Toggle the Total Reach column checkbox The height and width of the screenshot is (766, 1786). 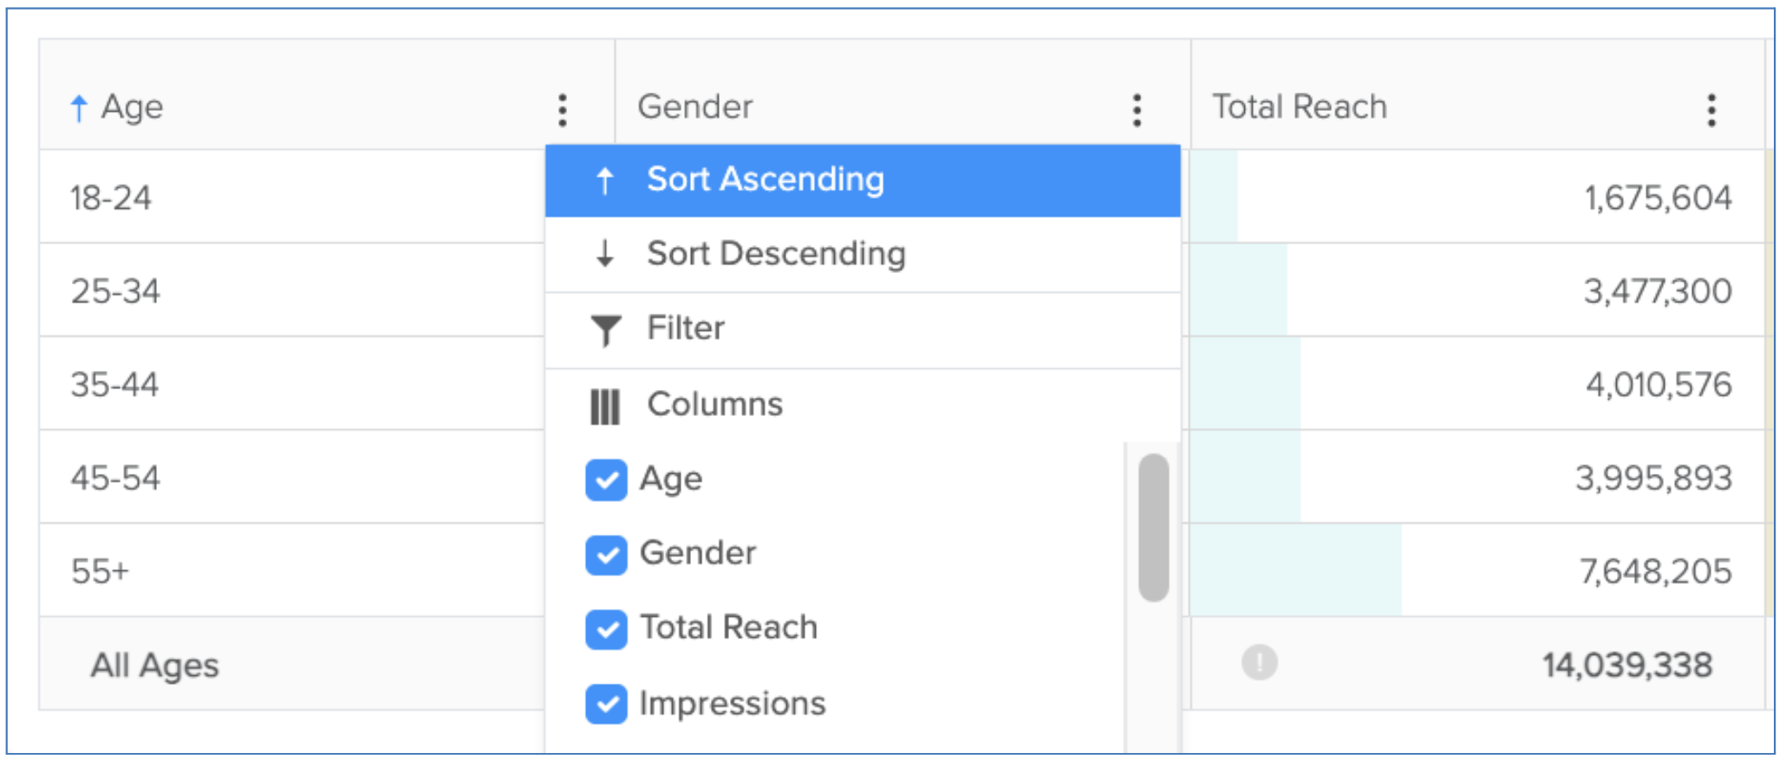tap(606, 629)
